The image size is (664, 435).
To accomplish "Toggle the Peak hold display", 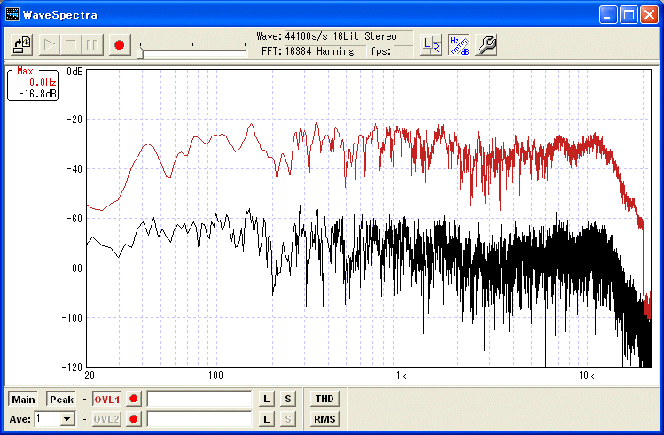I will (x=61, y=400).
